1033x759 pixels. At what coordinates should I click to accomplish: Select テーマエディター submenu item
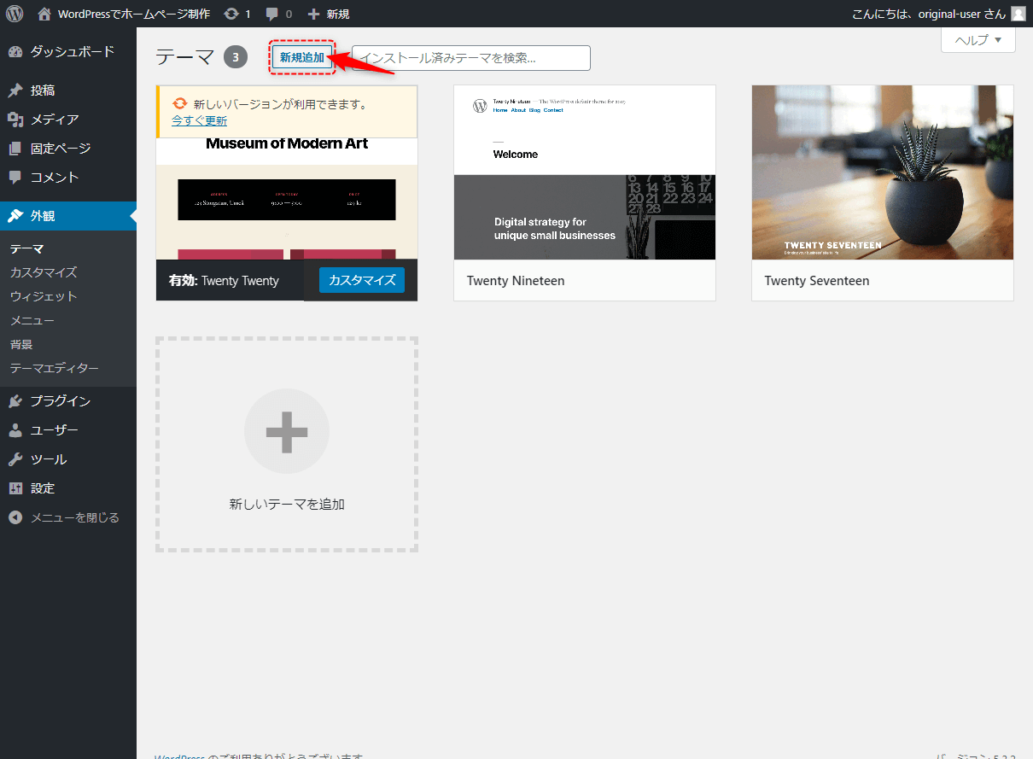(x=55, y=368)
